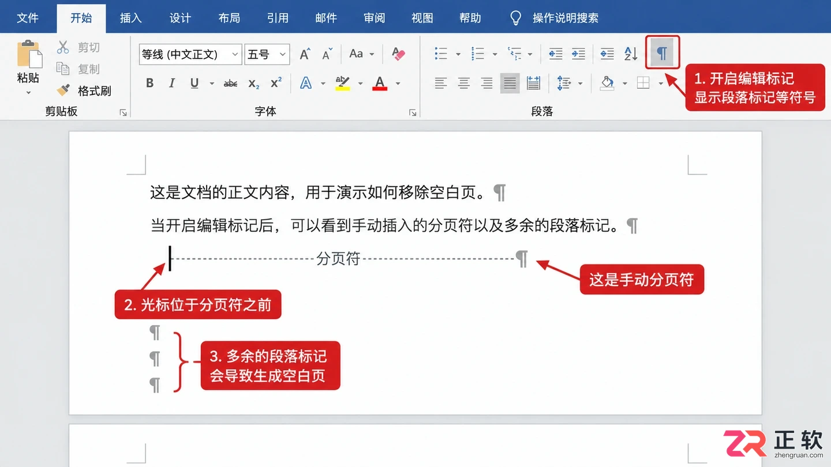
Task: Click the Cut scissors icon
Action: click(x=63, y=47)
